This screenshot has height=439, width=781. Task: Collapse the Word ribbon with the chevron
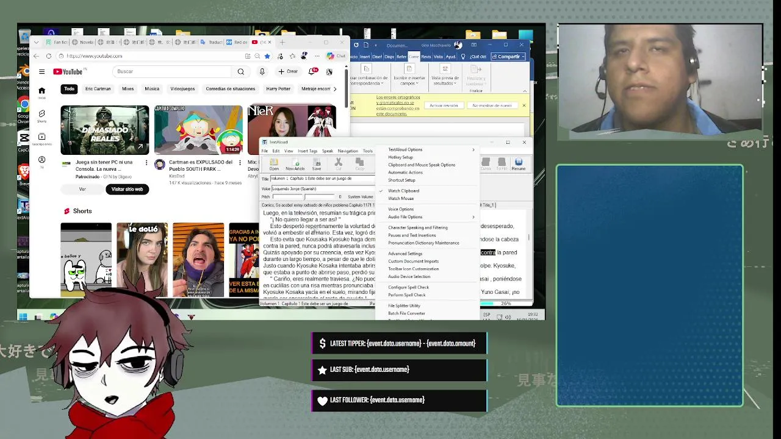[524, 91]
